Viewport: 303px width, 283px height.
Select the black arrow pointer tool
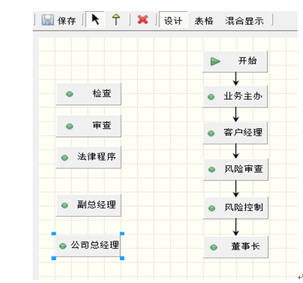click(95, 19)
